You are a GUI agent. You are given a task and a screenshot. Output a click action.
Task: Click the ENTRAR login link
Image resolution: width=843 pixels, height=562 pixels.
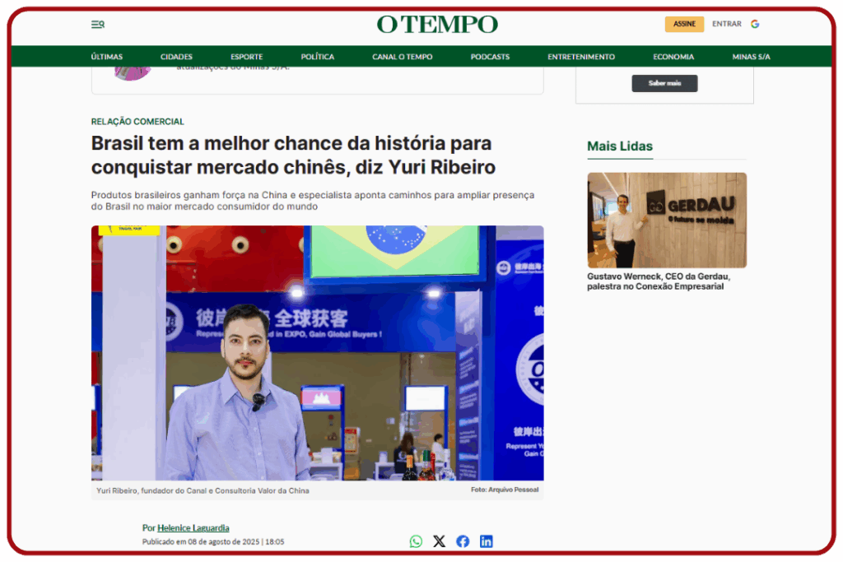click(726, 24)
